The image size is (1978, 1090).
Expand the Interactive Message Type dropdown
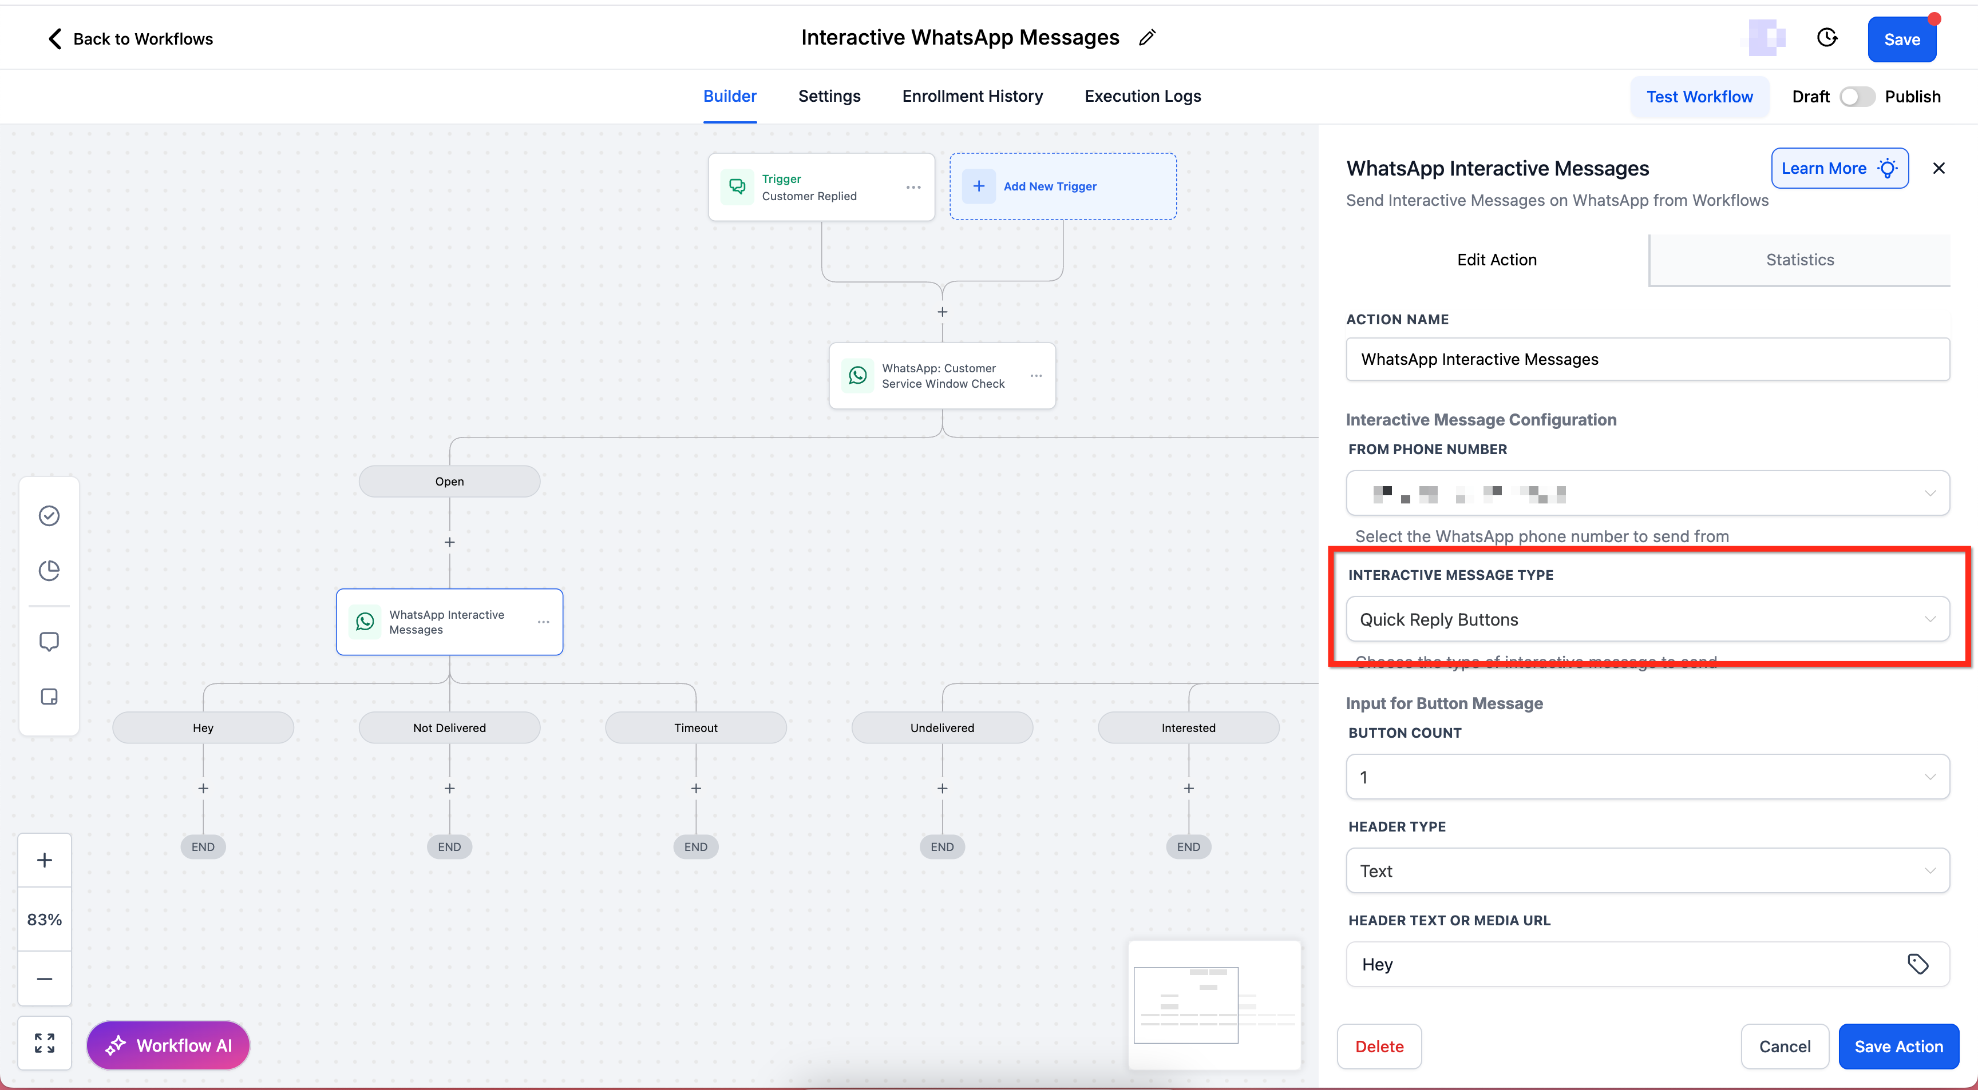(1647, 619)
